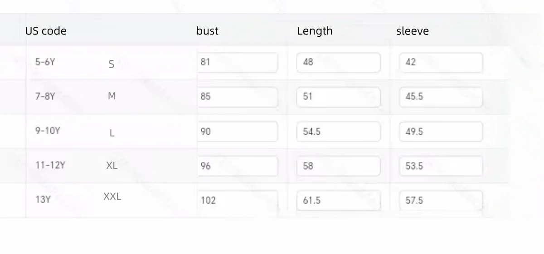The image size is (544, 254).
Task: Click the sleeve field showing 42
Action: pyautogui.click(x=441, y=63)
